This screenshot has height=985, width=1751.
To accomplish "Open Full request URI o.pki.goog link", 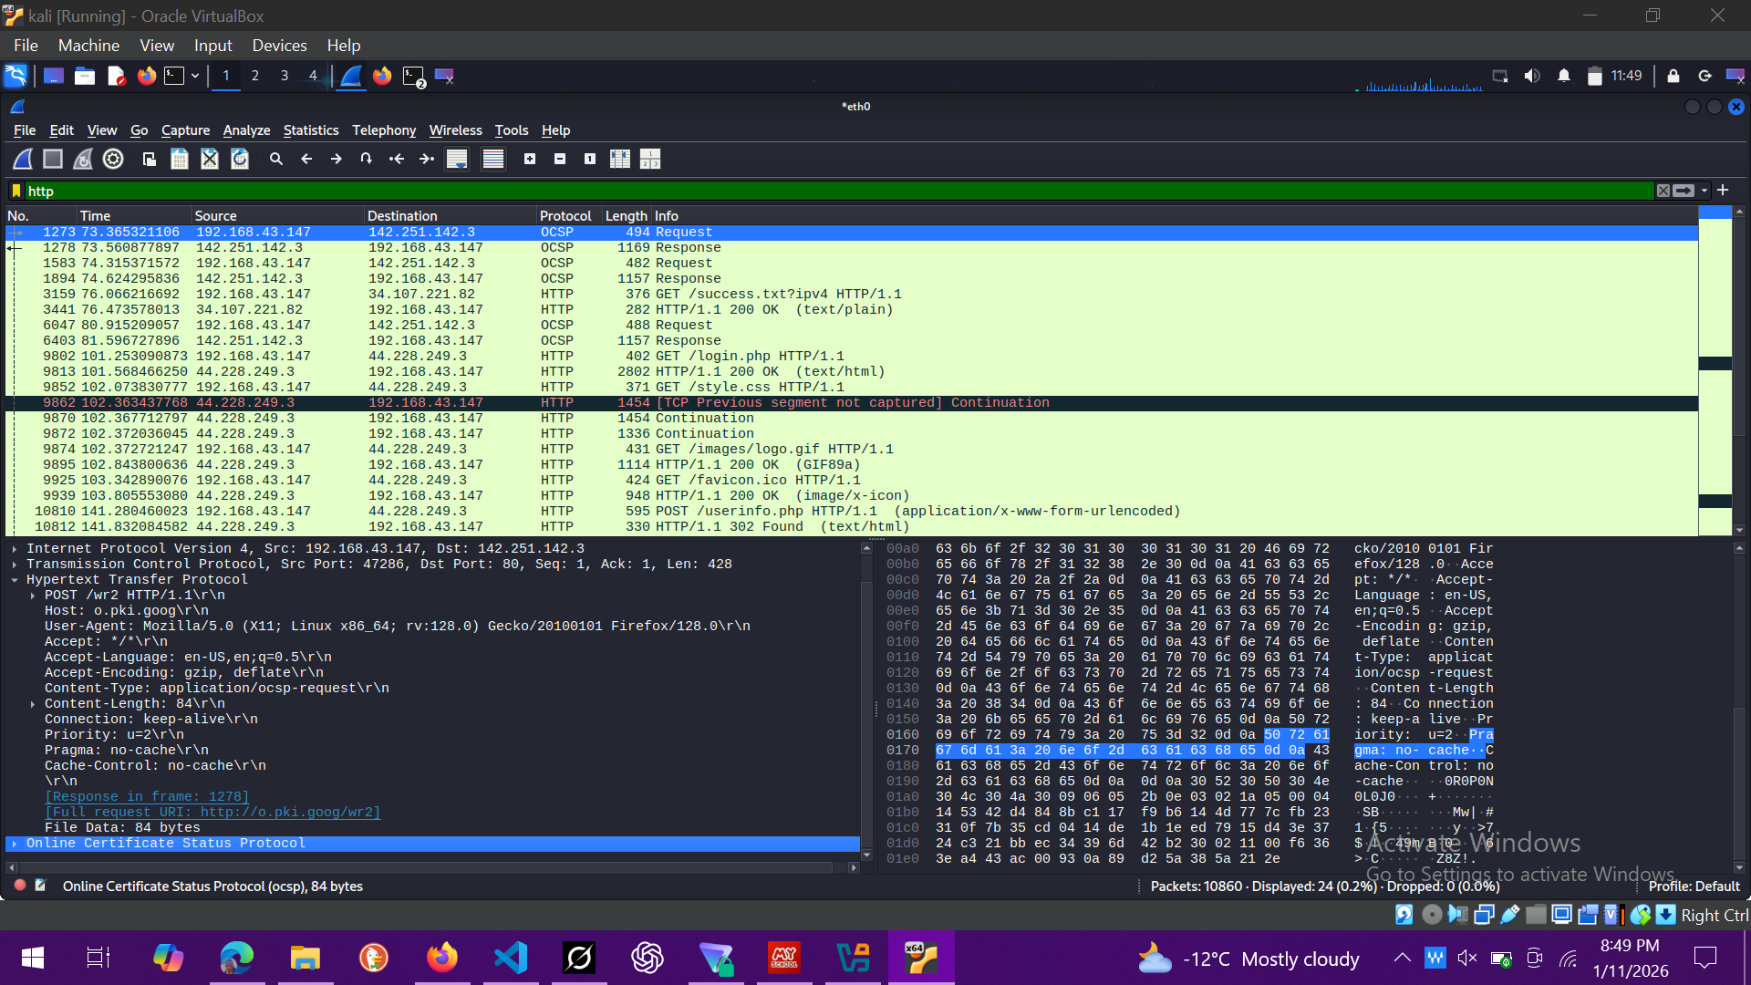I will (212, 813).
